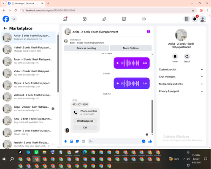This screenshot has width=211, height=169.
Task: Choose a GIF with the GIF icon
Action: pyautogui.click(x=84, y=141)
